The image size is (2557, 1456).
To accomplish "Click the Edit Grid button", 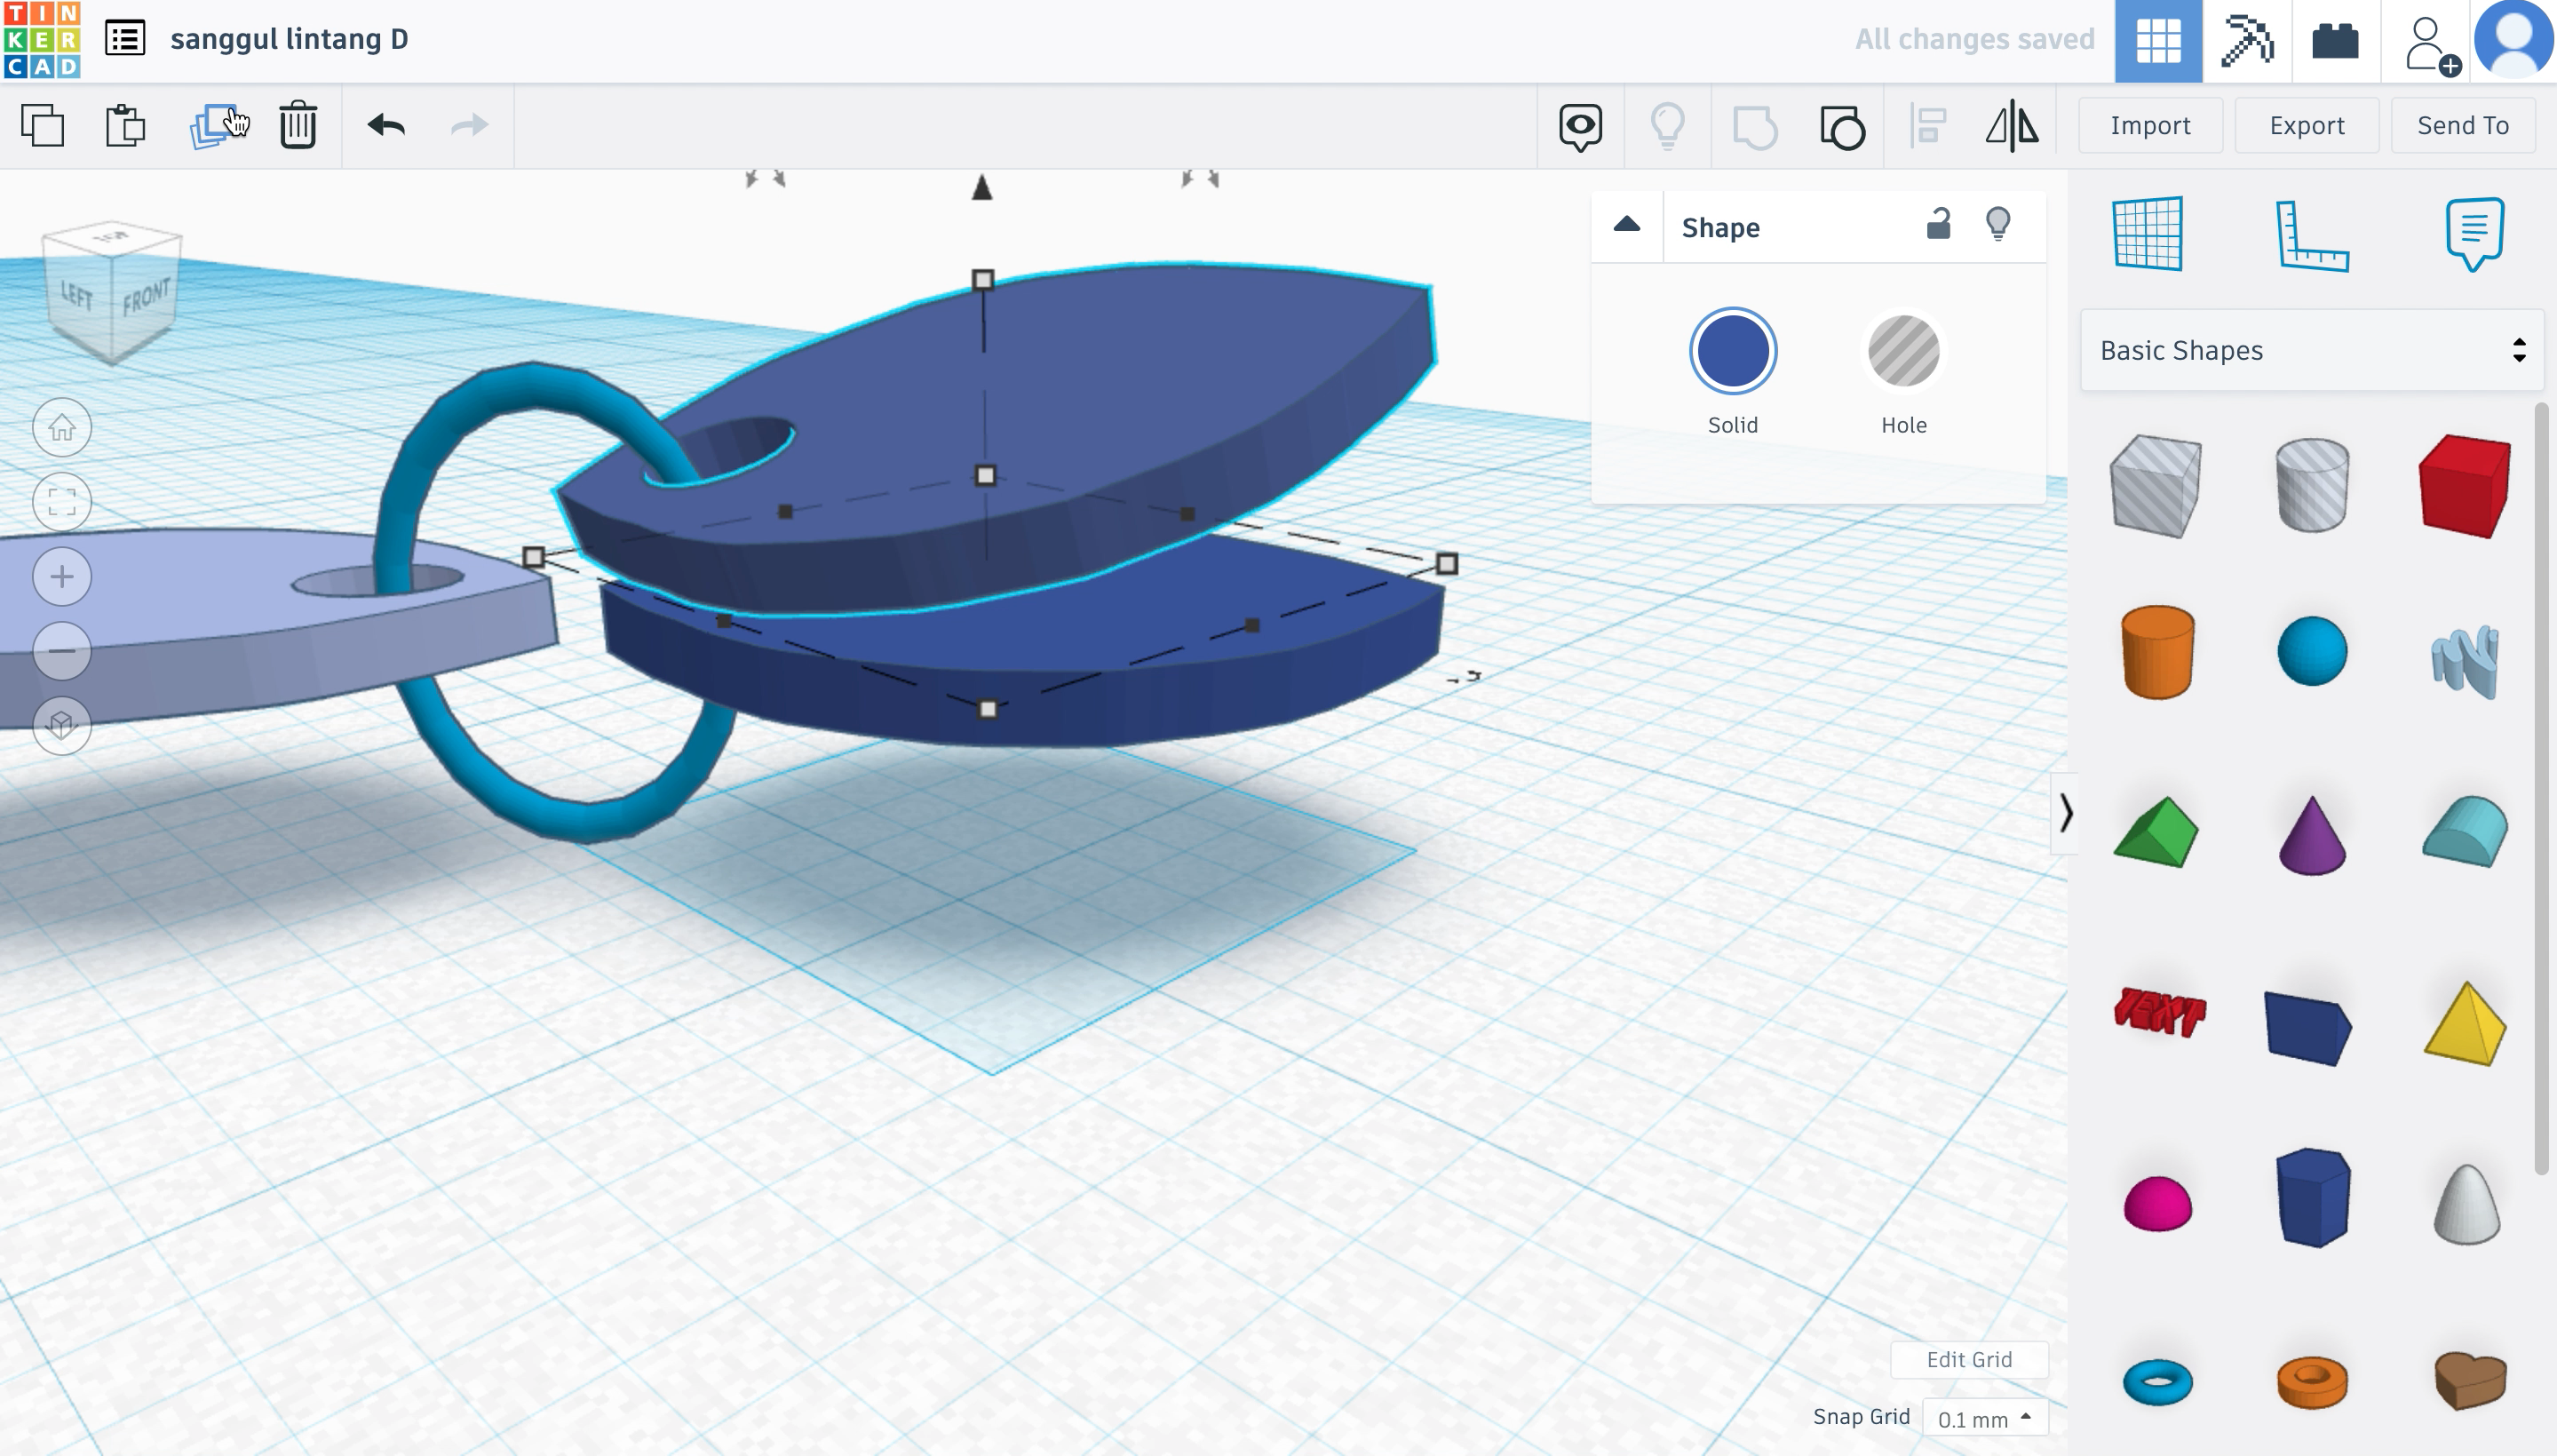I will tap(1968, 1360).
